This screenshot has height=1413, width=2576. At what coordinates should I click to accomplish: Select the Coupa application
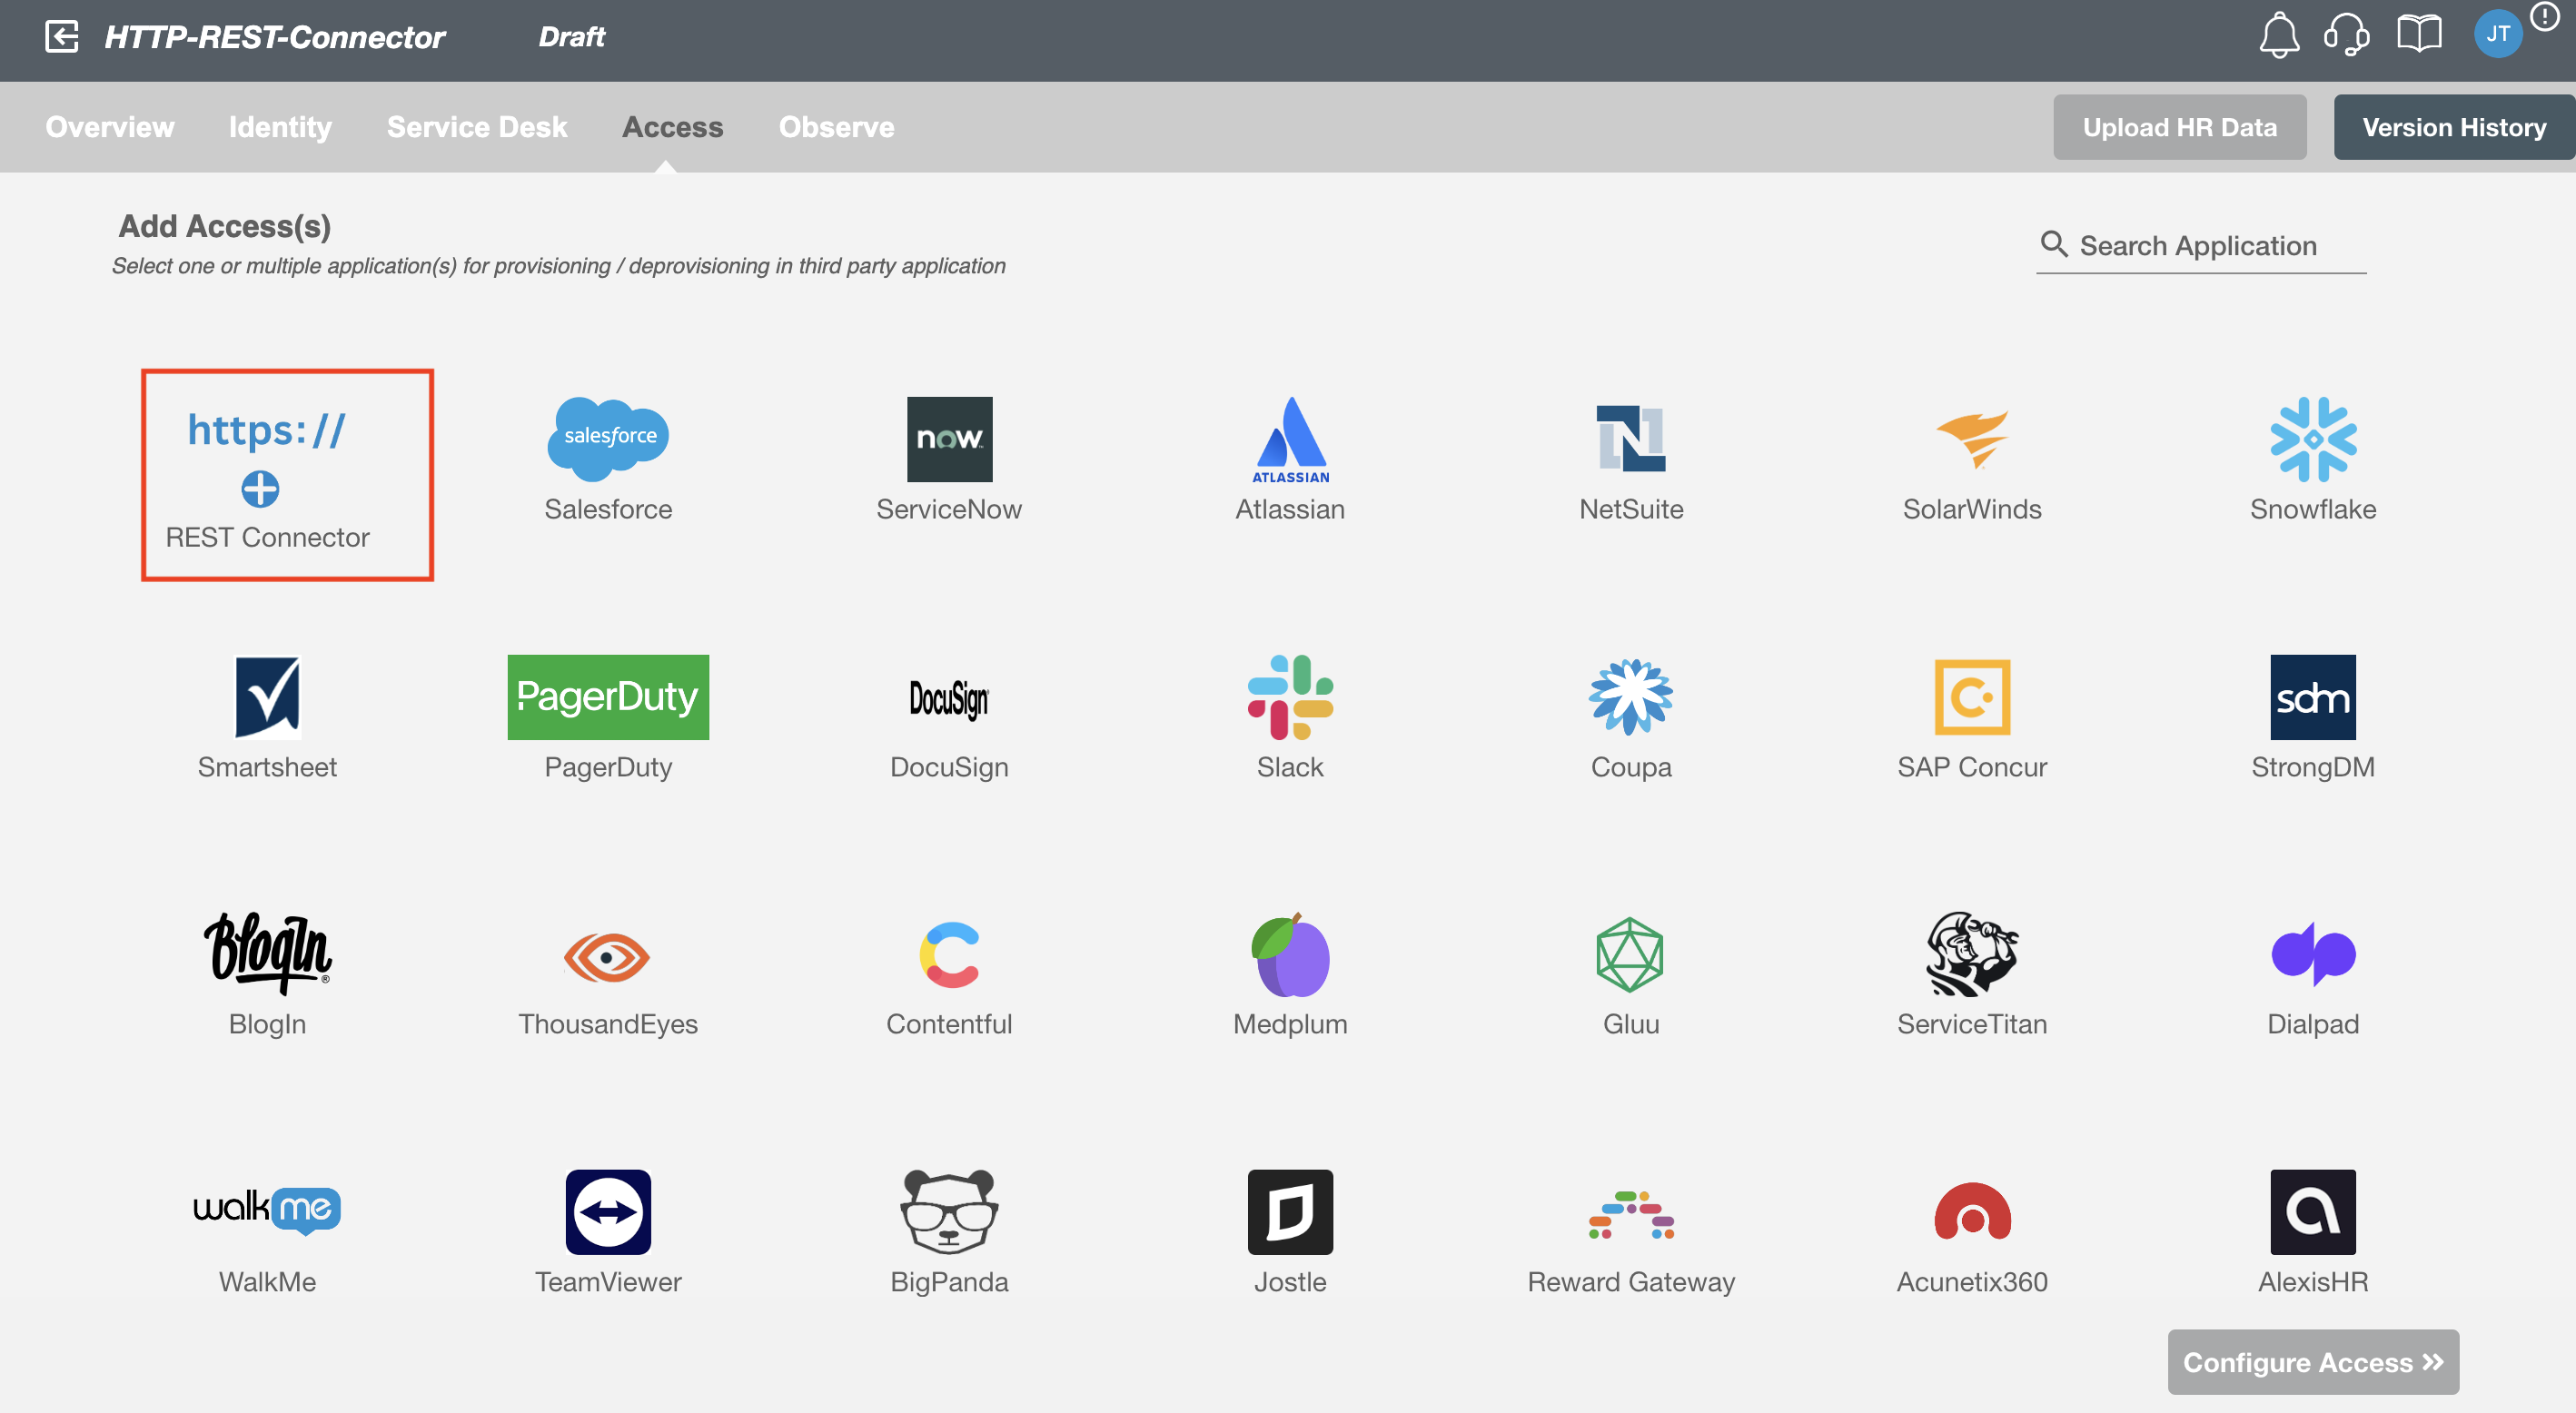pos(1631,718)
